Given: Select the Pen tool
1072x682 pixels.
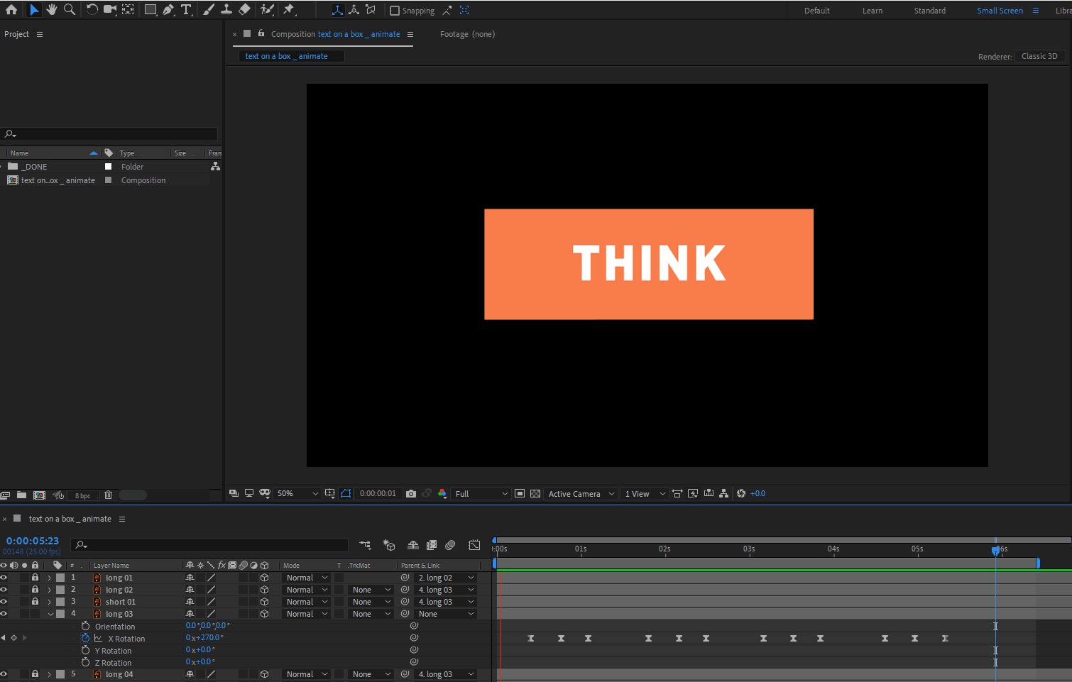Looking at the screenshot, I should 168,10.
